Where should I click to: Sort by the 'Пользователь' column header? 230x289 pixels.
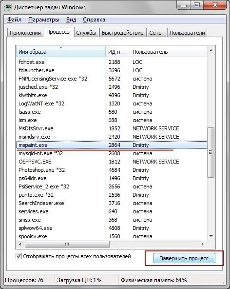pyautogui.click(x=169, y=51)
